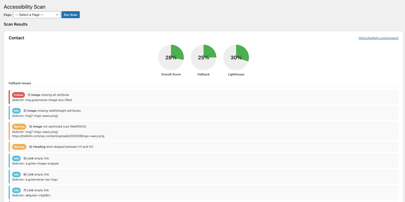Screen dimensions: 405x202
Task: Click the img.gutenverse-image-box-filled selector text
Action: click(48, 100)
